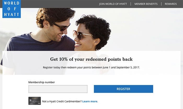Click the Register today promotion dates text
Viewport: 183px width, 109px height.
[91, 67]
